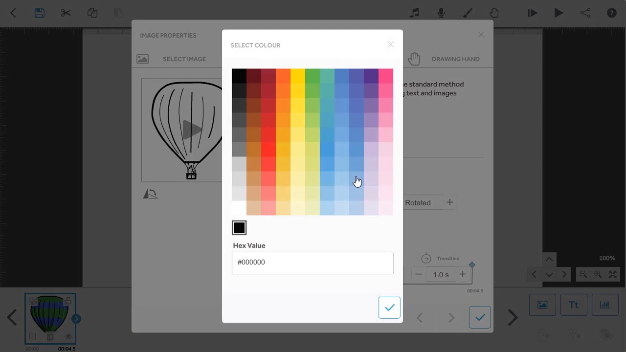The width and height of the screenshot is (626, 352).
Task: Zoom in on the canvas
Action: [x=598, y=275]
